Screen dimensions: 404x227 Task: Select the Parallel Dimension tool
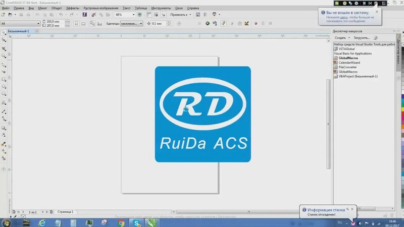click(4, 111)
